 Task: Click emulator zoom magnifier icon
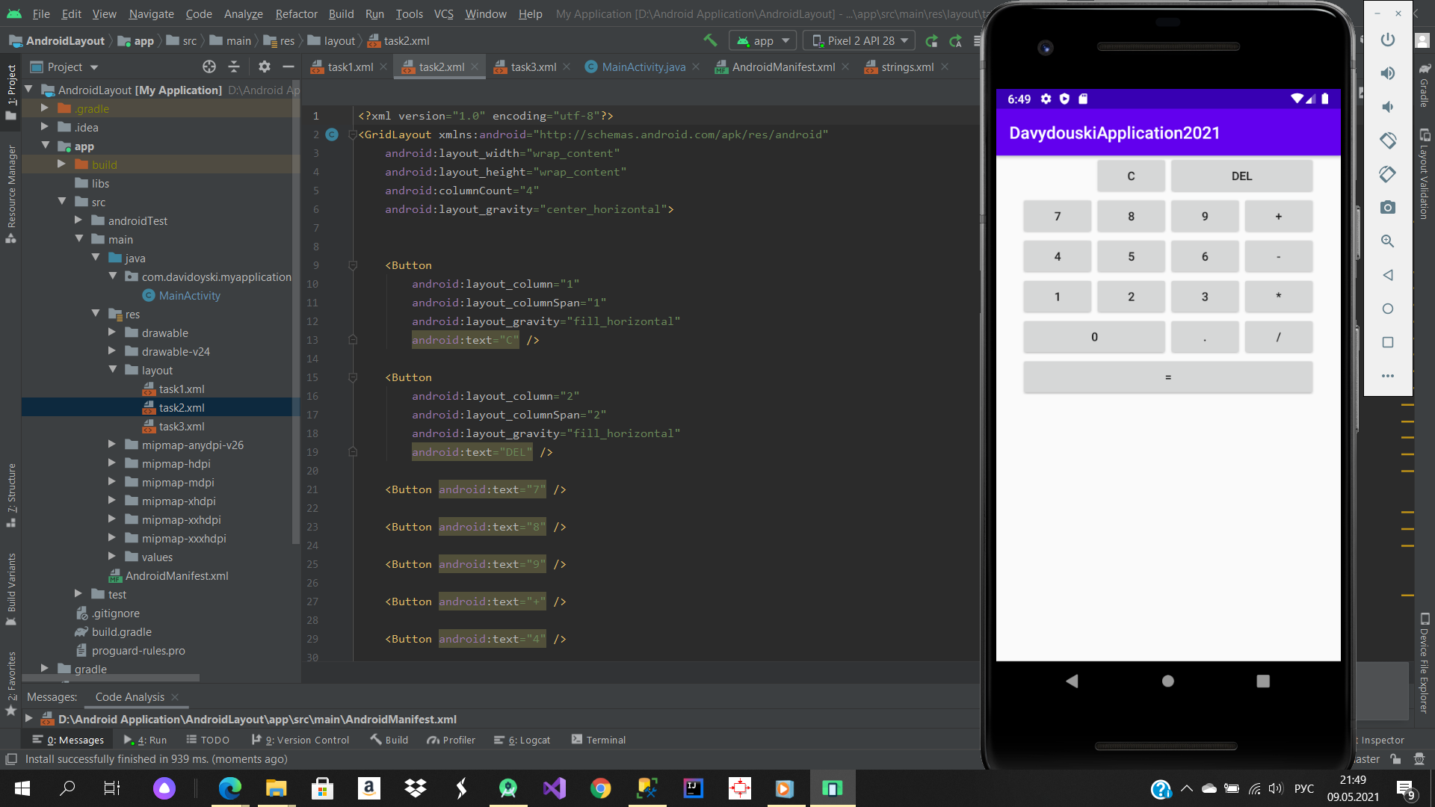[1388, 241]
